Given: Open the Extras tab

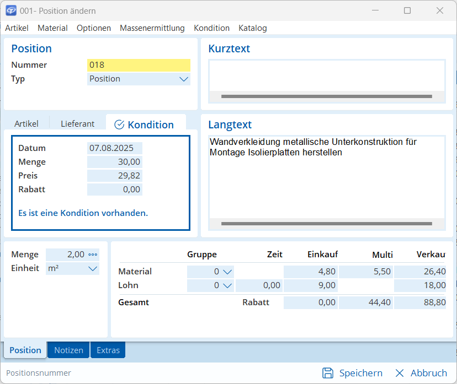Looking at the screenshot, I should [108, 350].
